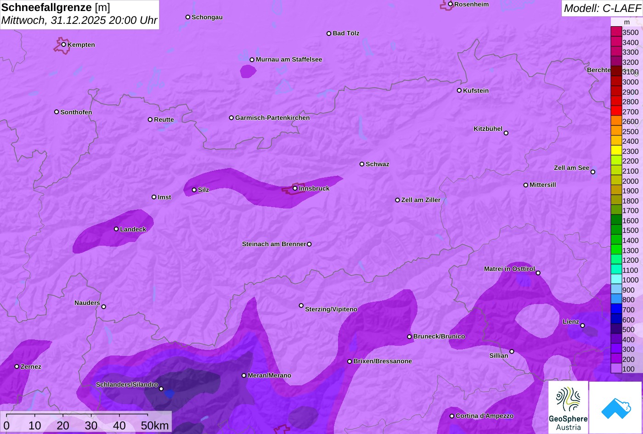This screenshot has height=434, width=643.
Task: Click the Modell: C-LAEF label
Action: point(602,8)
